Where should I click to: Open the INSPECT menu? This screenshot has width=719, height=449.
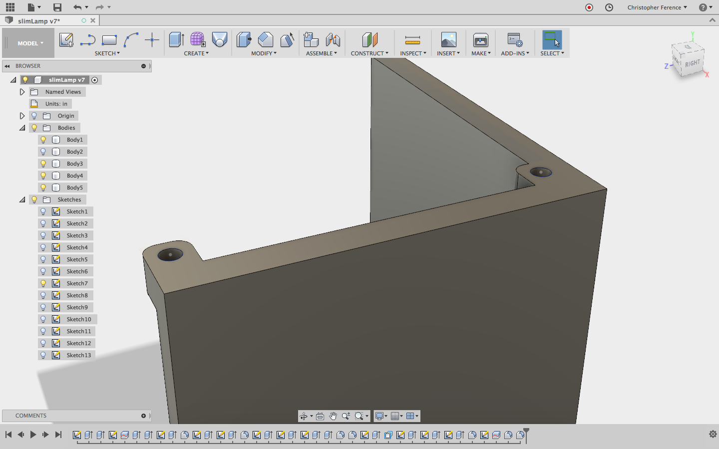pos(413,53)
